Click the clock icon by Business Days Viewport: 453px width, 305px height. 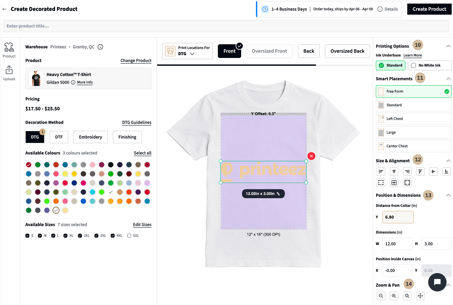[265, 9]
